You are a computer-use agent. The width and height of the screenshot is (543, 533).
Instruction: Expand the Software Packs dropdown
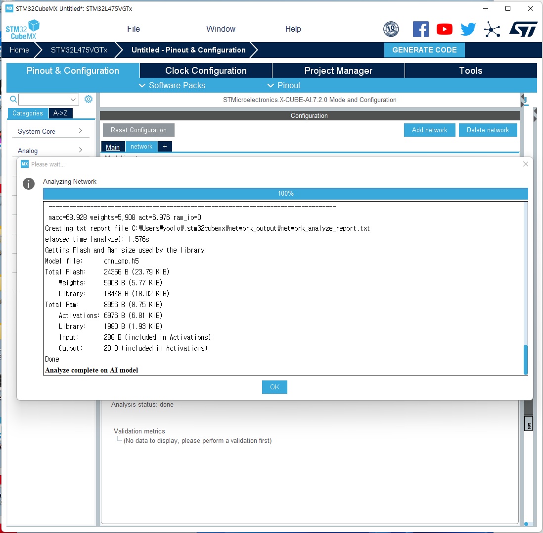click(x=172, y=85)
